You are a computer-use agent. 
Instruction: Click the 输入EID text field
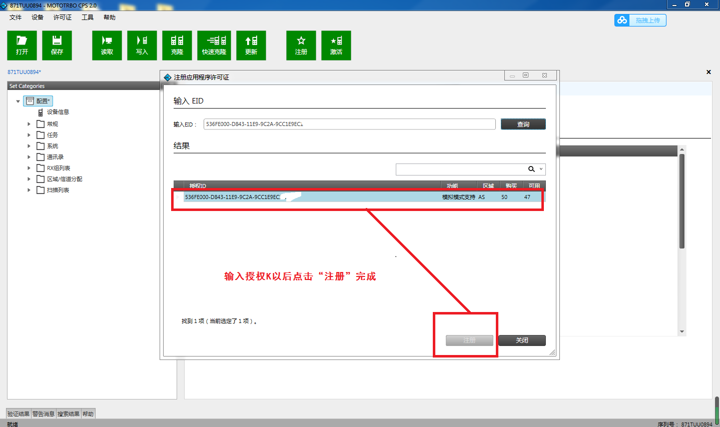[349, 124]
